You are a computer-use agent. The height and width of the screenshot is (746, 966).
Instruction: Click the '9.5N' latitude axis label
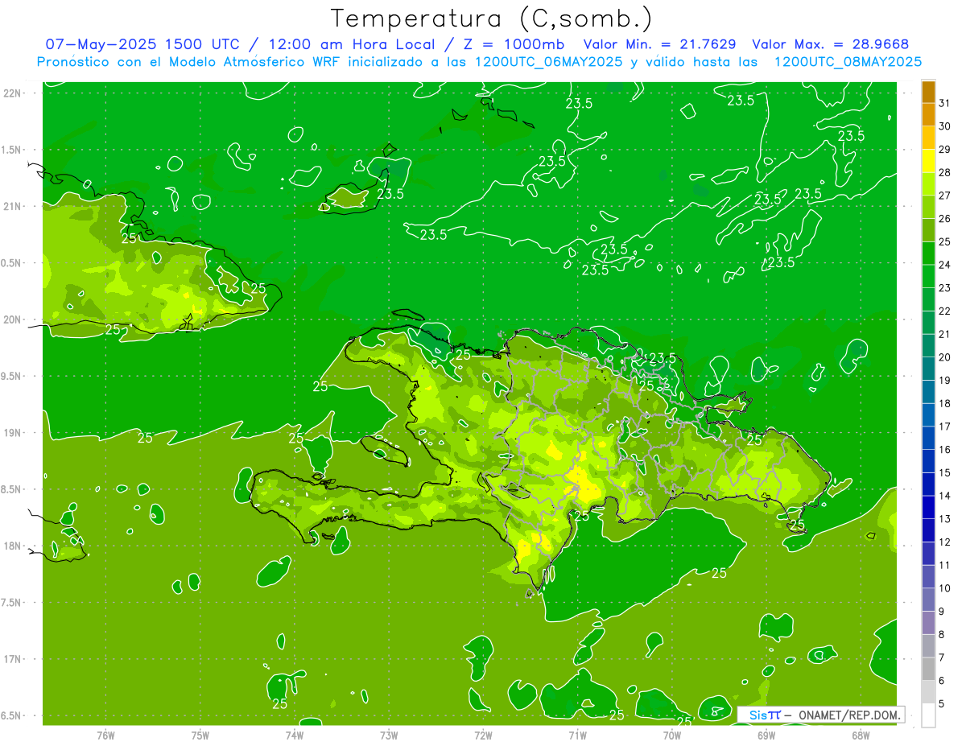[11, 376]
